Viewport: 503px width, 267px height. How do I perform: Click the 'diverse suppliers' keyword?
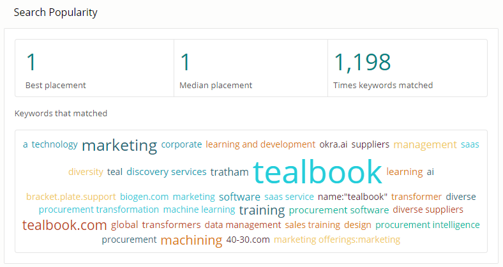point(428,210)
